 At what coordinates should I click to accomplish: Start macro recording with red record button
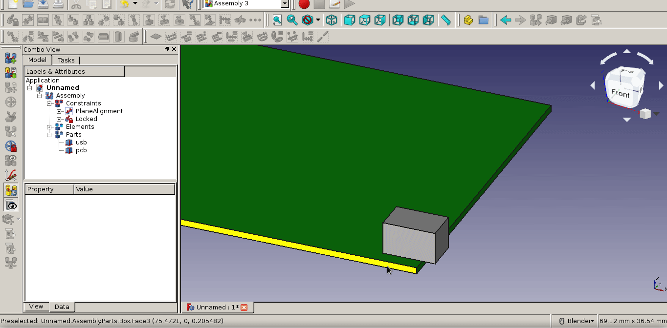pyautogui.click(x=303, y=4)
